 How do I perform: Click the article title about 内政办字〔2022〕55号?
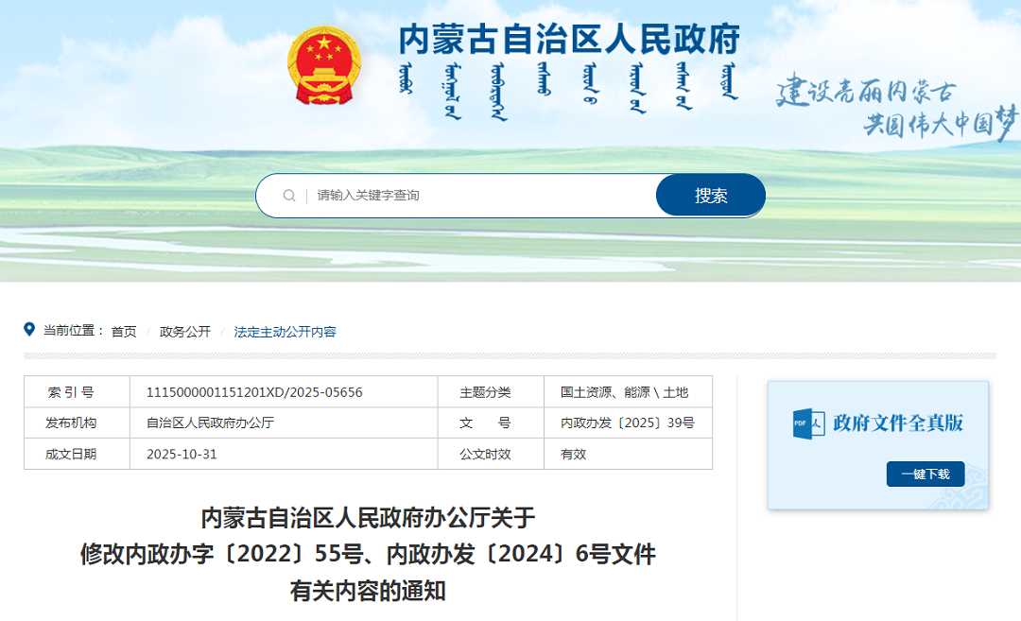pos(368,554)
